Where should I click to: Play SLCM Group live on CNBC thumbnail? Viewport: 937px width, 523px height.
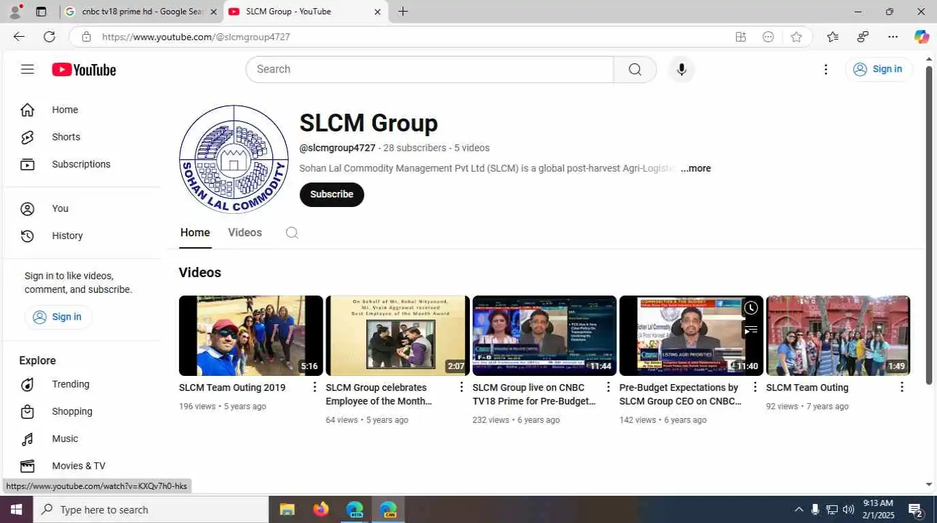[x=544, y=336]
